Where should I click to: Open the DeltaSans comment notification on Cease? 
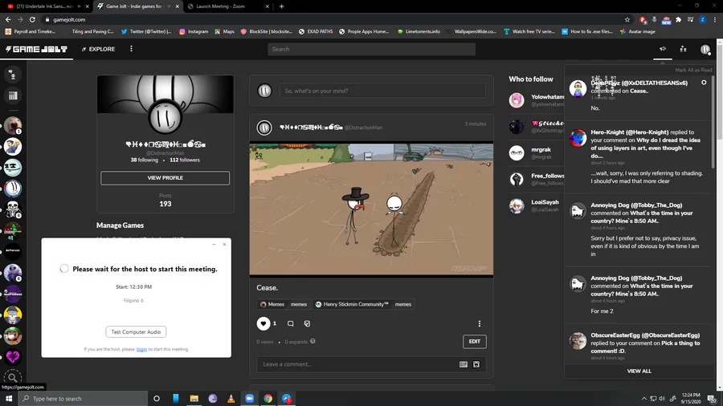coord(639,95)
